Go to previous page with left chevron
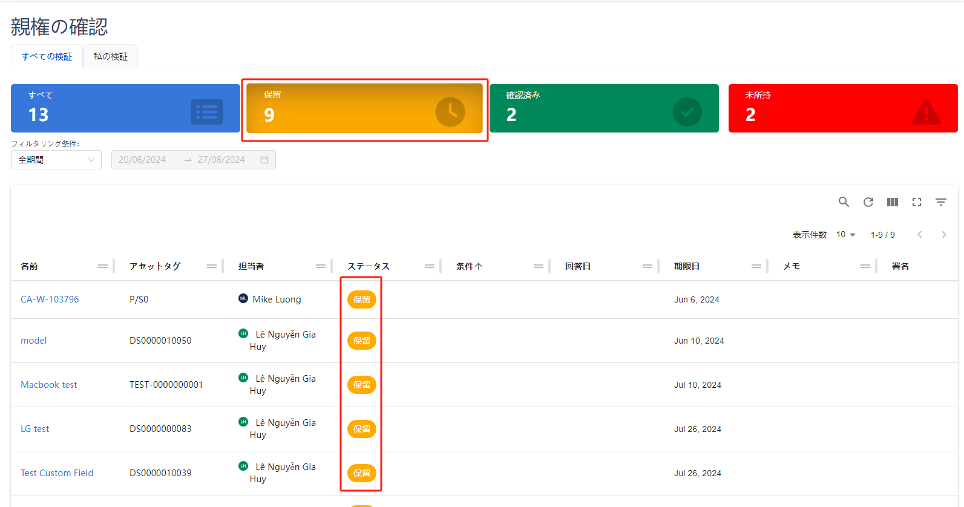Viewport: 964px width, 507px height. (920, 235)
